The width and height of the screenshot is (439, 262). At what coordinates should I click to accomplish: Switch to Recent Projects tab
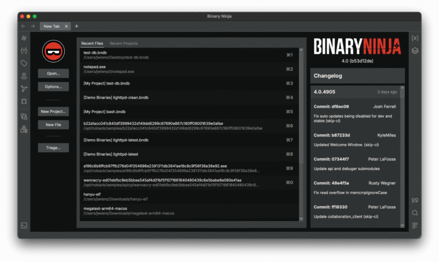(x=124, y=43)
